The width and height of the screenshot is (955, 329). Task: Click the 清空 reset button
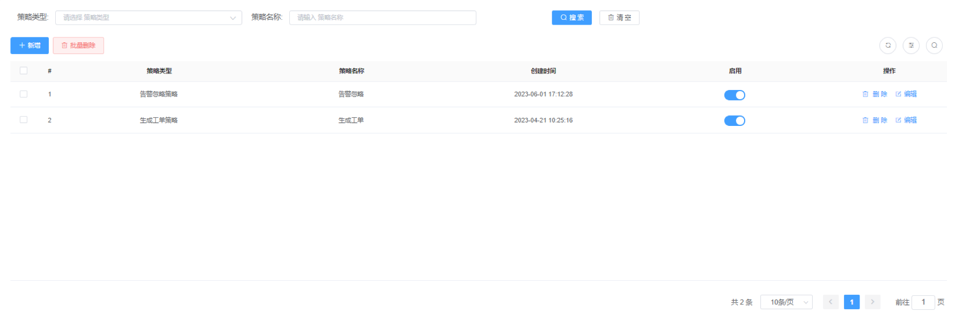[619, 18]
